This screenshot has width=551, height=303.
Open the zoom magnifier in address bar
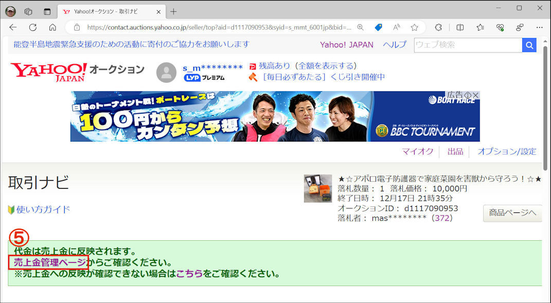[360, 27]
